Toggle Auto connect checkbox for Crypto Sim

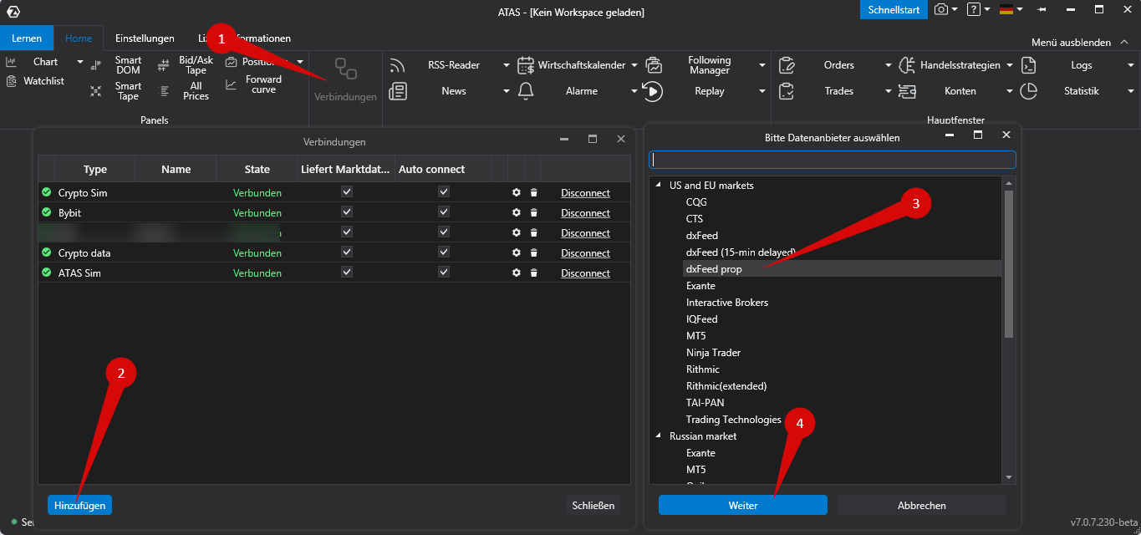(444, 191)
